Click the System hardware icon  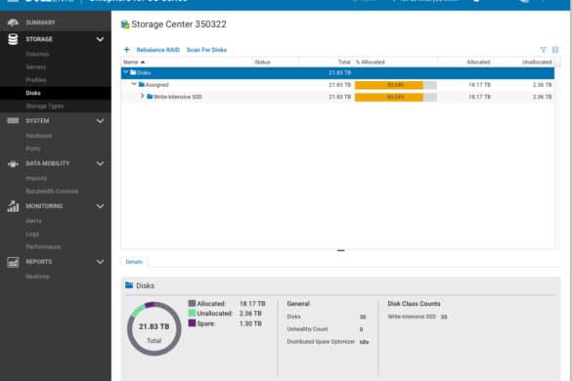pyautogui.click(x=13, y=121)
